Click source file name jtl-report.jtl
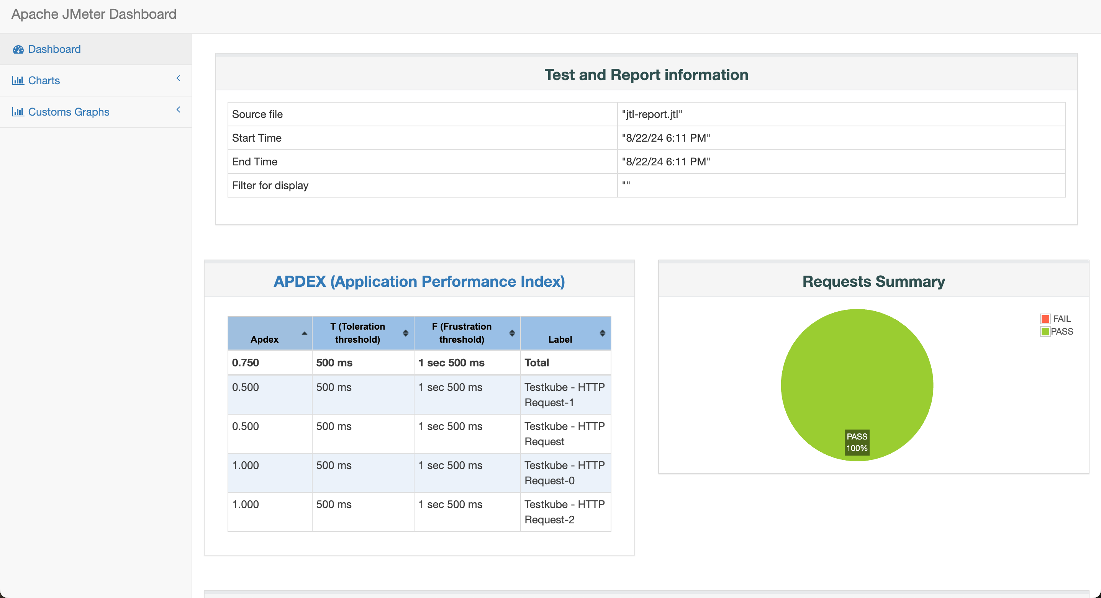Viewport: 1101px width, 598px height. pyautogui.click(x=652, y=114)
